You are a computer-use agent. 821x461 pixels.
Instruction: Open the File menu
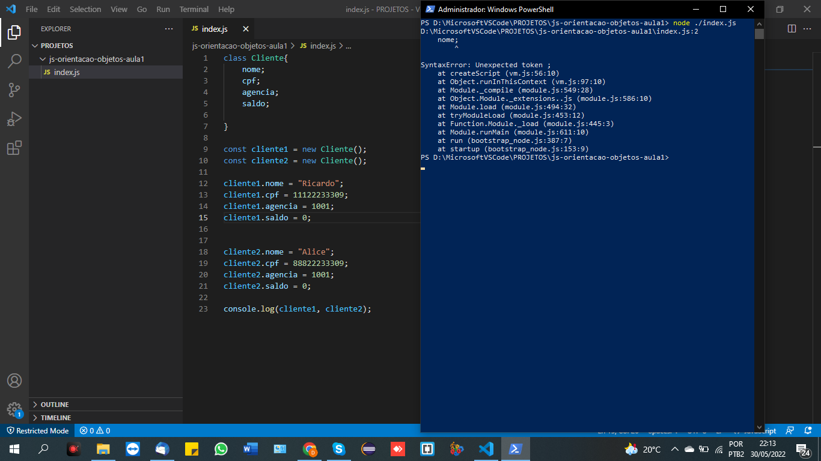coord(32,9)
